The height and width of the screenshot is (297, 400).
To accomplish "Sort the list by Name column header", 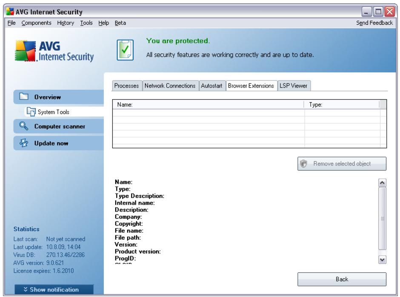I will coord(208,105).
